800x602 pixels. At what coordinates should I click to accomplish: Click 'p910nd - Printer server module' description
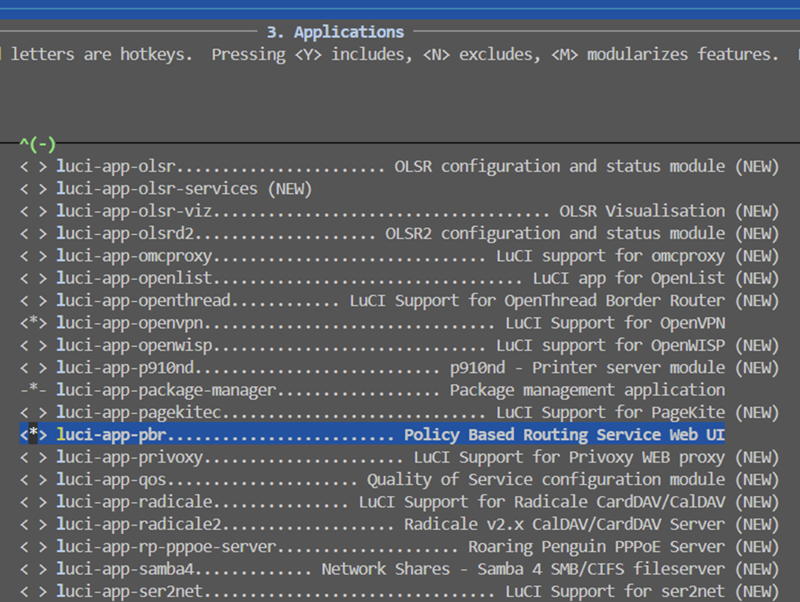[587, 368]
